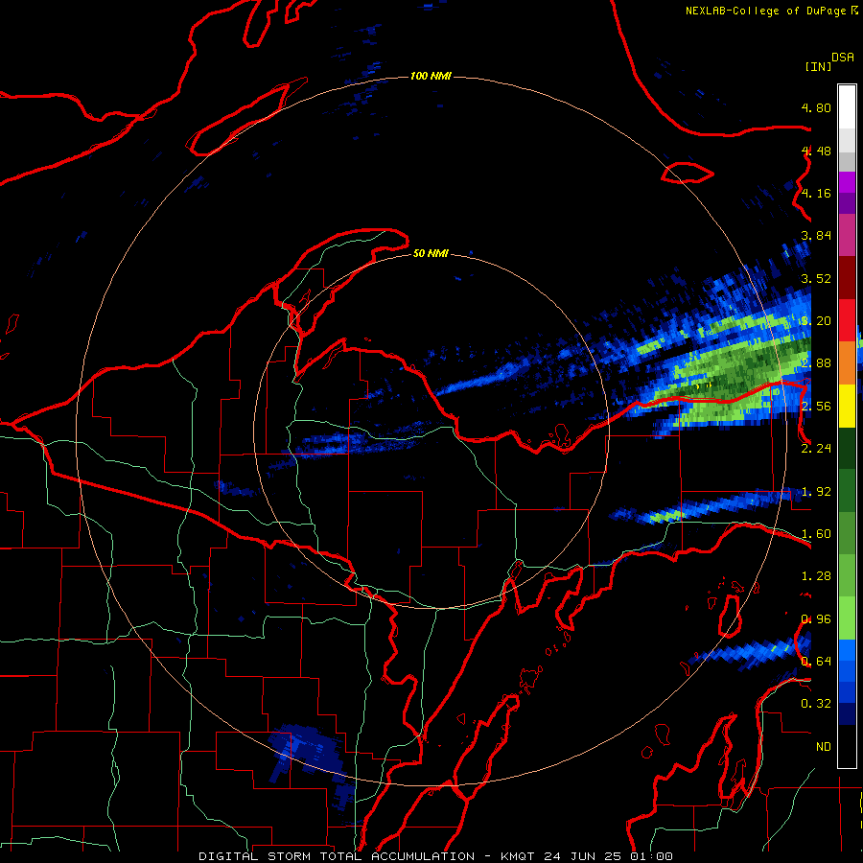The width and height of the screenshot is (863, 863).
Task: Pick the bright red legend swatch
Action: tap(847, 320)
